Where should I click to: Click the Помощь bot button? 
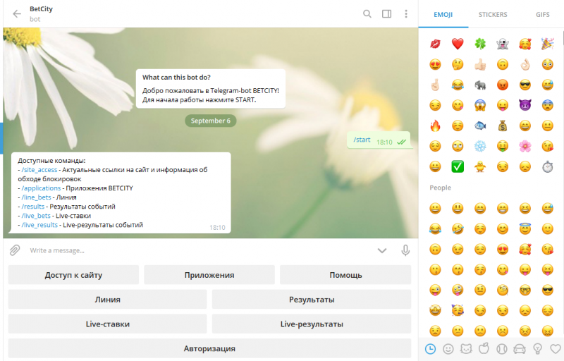345,275
